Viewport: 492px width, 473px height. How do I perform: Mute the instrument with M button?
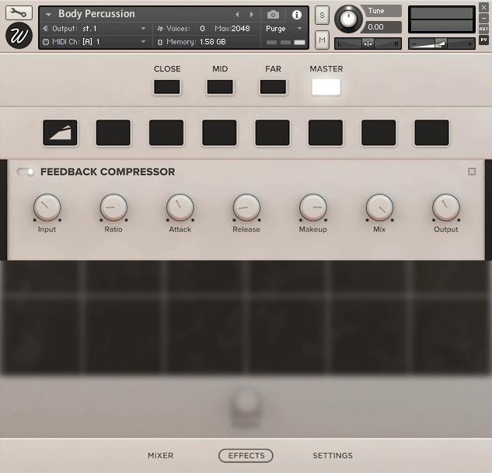pyautogui.click(x=323, y=39)
